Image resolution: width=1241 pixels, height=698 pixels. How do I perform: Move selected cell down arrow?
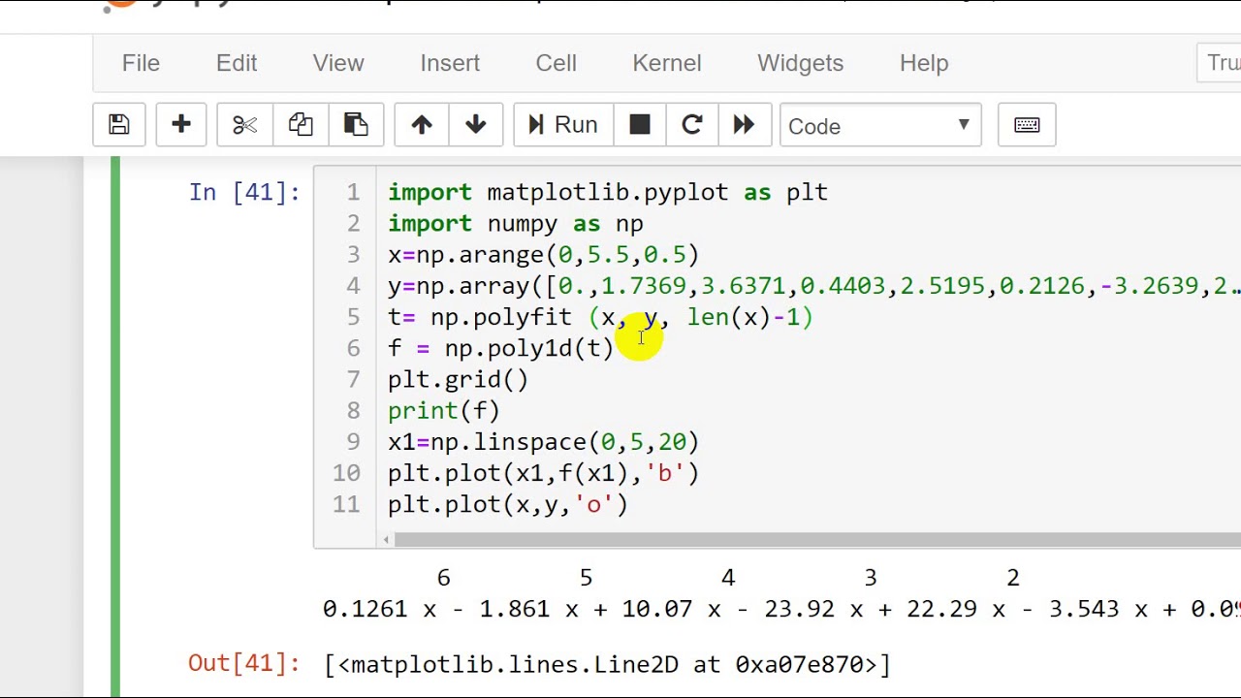click(476, 125)
